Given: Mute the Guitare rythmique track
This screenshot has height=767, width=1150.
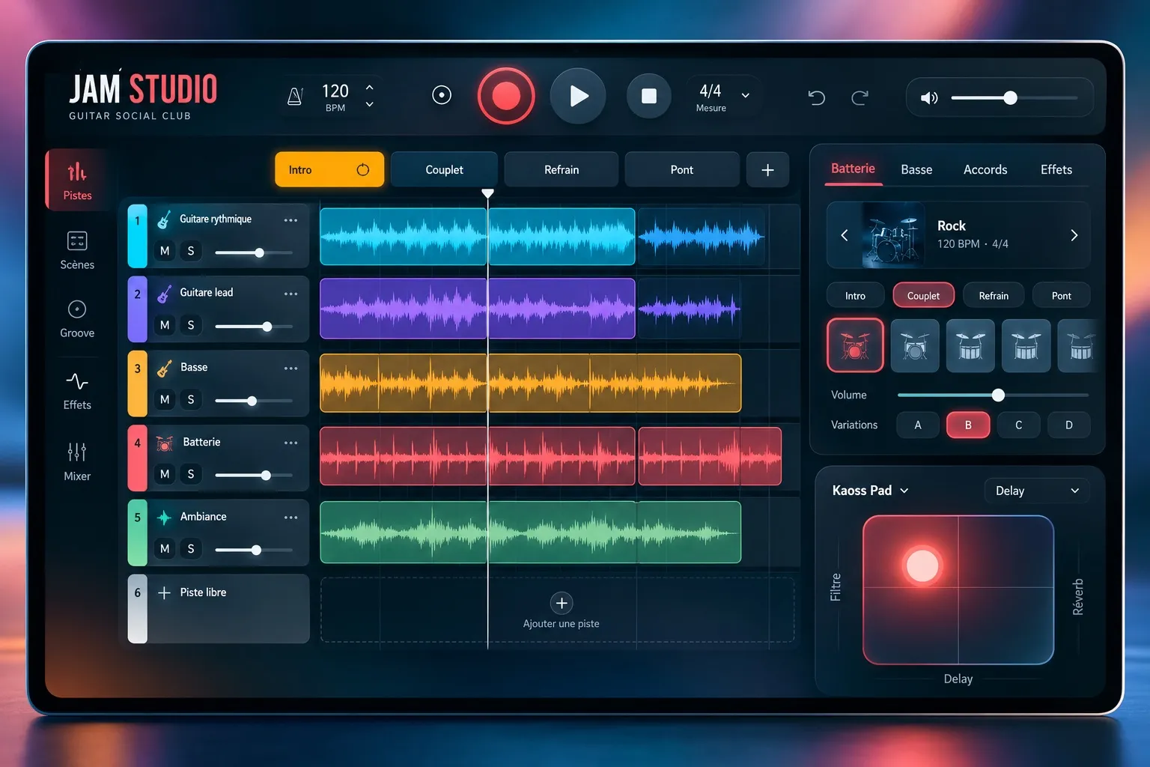Looking at the screenshot, I should coord(165,251).
